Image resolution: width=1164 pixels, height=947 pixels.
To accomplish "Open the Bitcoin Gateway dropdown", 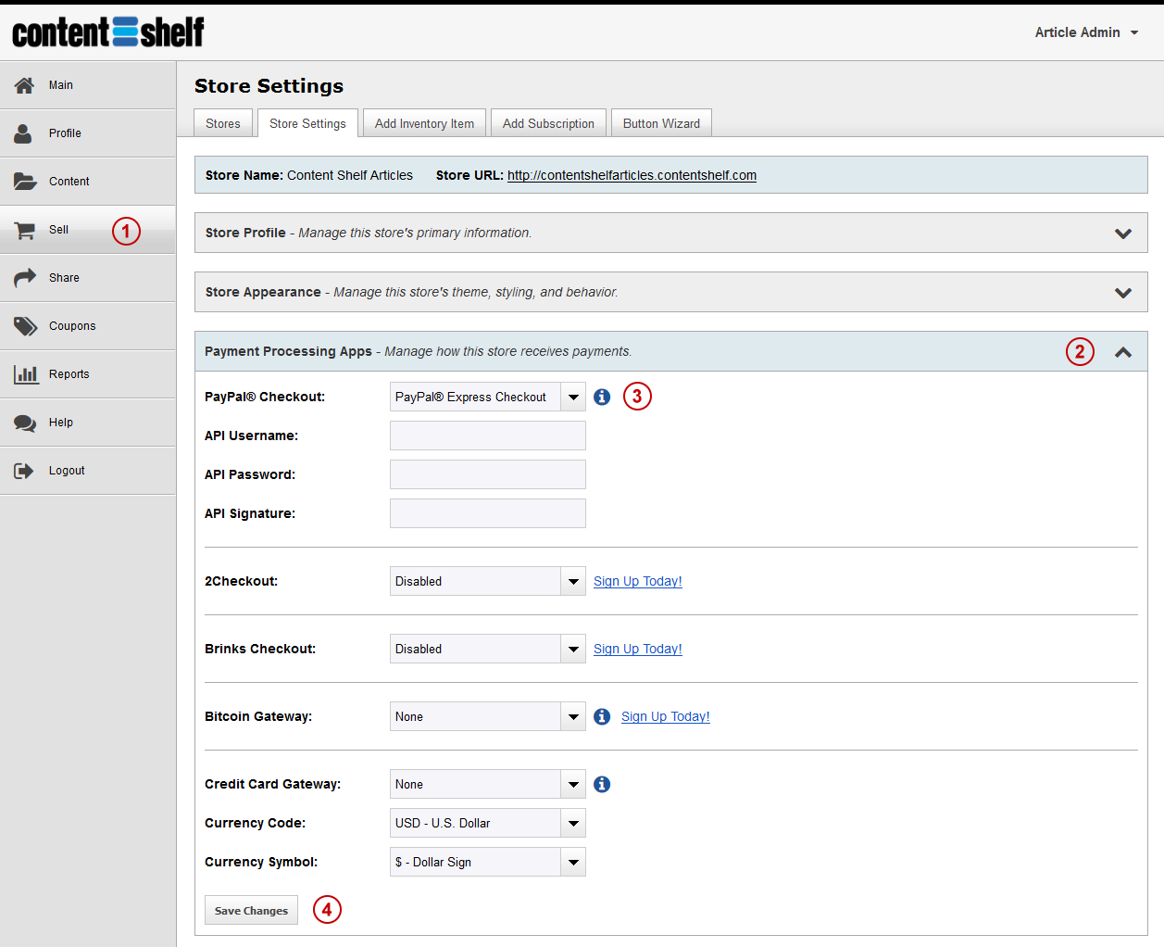I will click(x=488, y=716).
